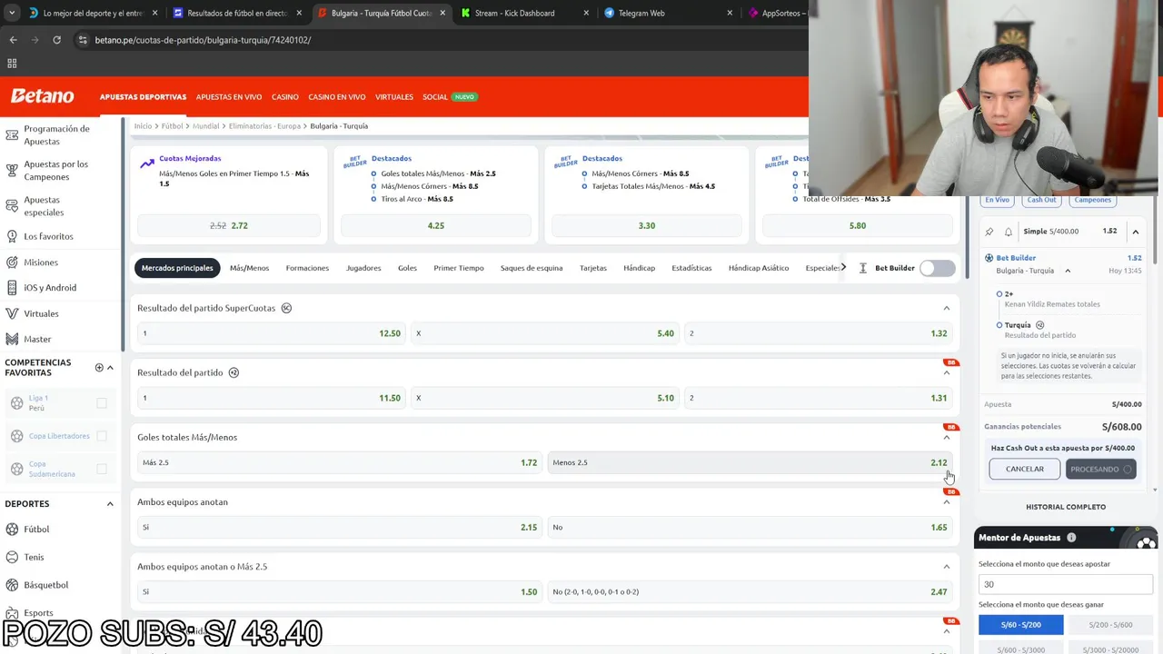The width and height of the screenshot is (1163, 654).
Task: Select the Turquía selection radio in slip
Action: 999,325
